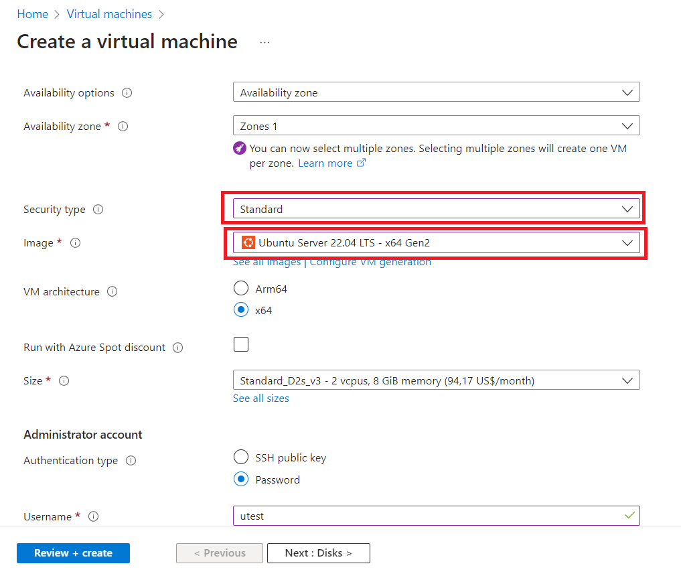Open the Security type Standard dropdown
Screen dimensions: 681x584
(x=436, y=208)
